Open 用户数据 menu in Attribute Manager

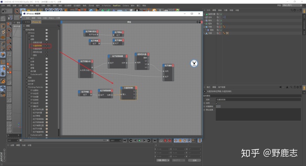[x=221, y=87]
